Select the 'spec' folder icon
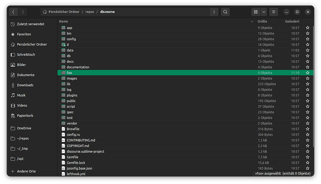 point(63,112)
